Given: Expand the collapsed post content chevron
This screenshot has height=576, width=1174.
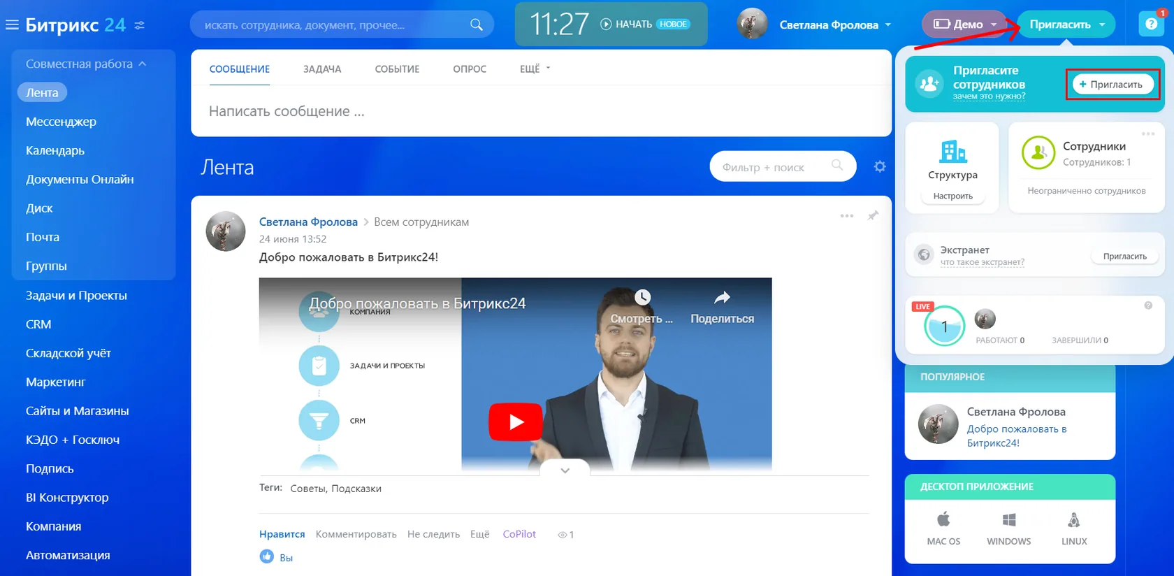Looking at the screenshot, I should pyautogui.click(x=565, y=470).
